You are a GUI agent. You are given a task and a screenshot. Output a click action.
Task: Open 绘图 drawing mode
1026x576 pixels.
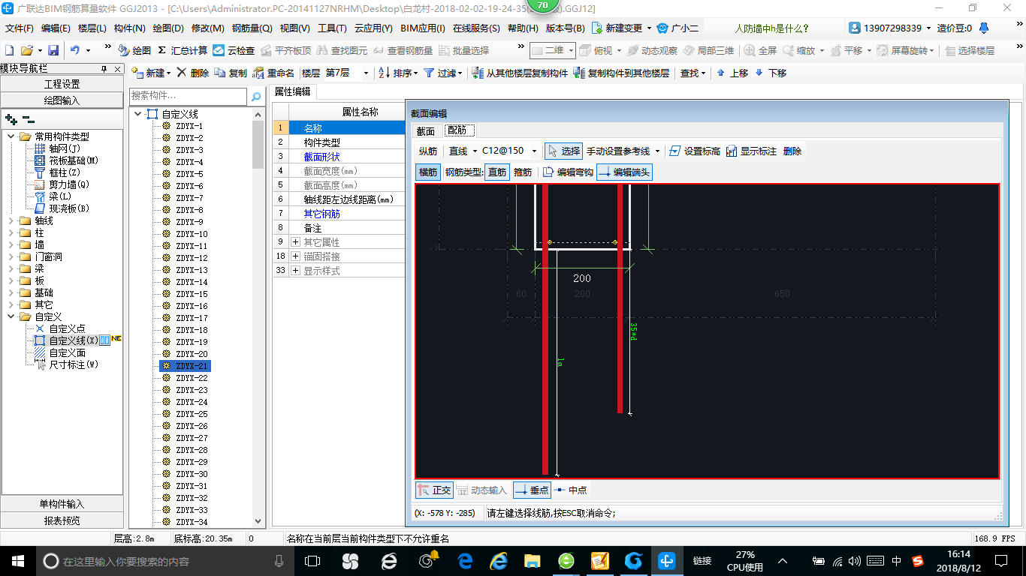(x=134, y=50)
